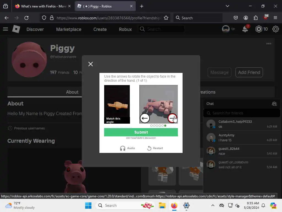This screenshot has height=212, width=282.
Task: Open Roblox settings gear
Action: coord(275,29)
